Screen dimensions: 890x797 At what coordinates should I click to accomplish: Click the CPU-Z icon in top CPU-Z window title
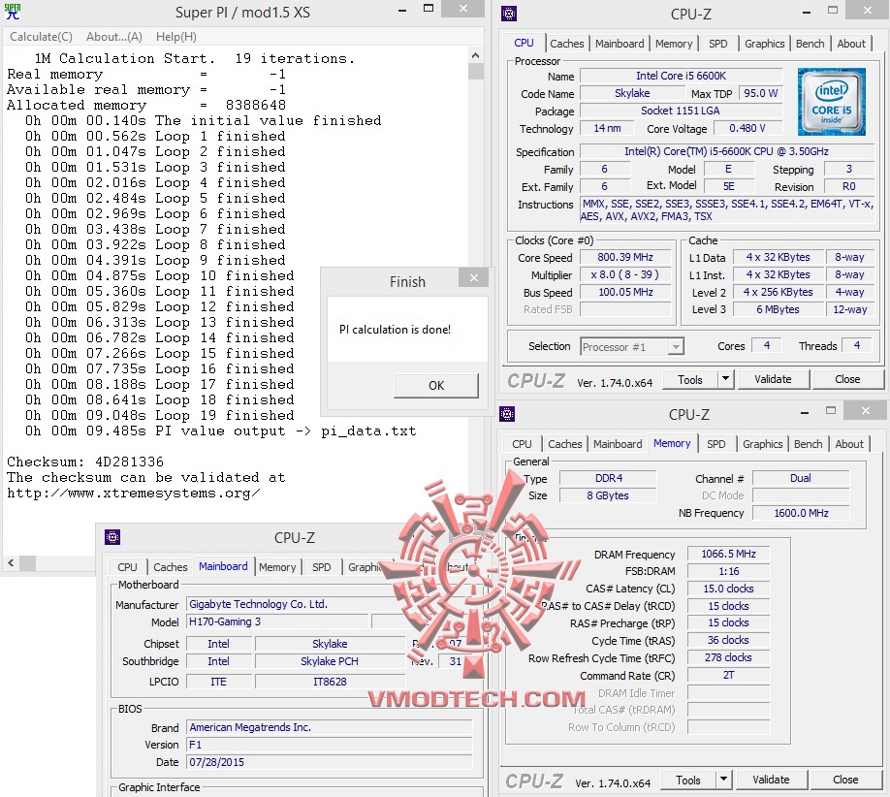[x=509, y=14]
